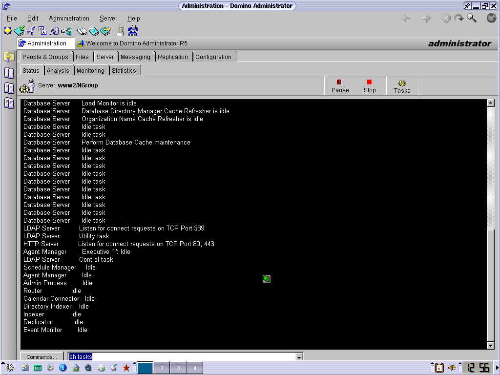Viewport: 500px width, 375px height.
Task: Click the 'Schedule Manager' console line
Action: [x=59, y=268]
